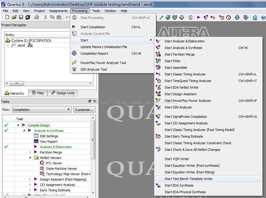Image resolution: width=266 pixels, height=198 pixels.
Task: Expand the send entity node
Action: 8,45
